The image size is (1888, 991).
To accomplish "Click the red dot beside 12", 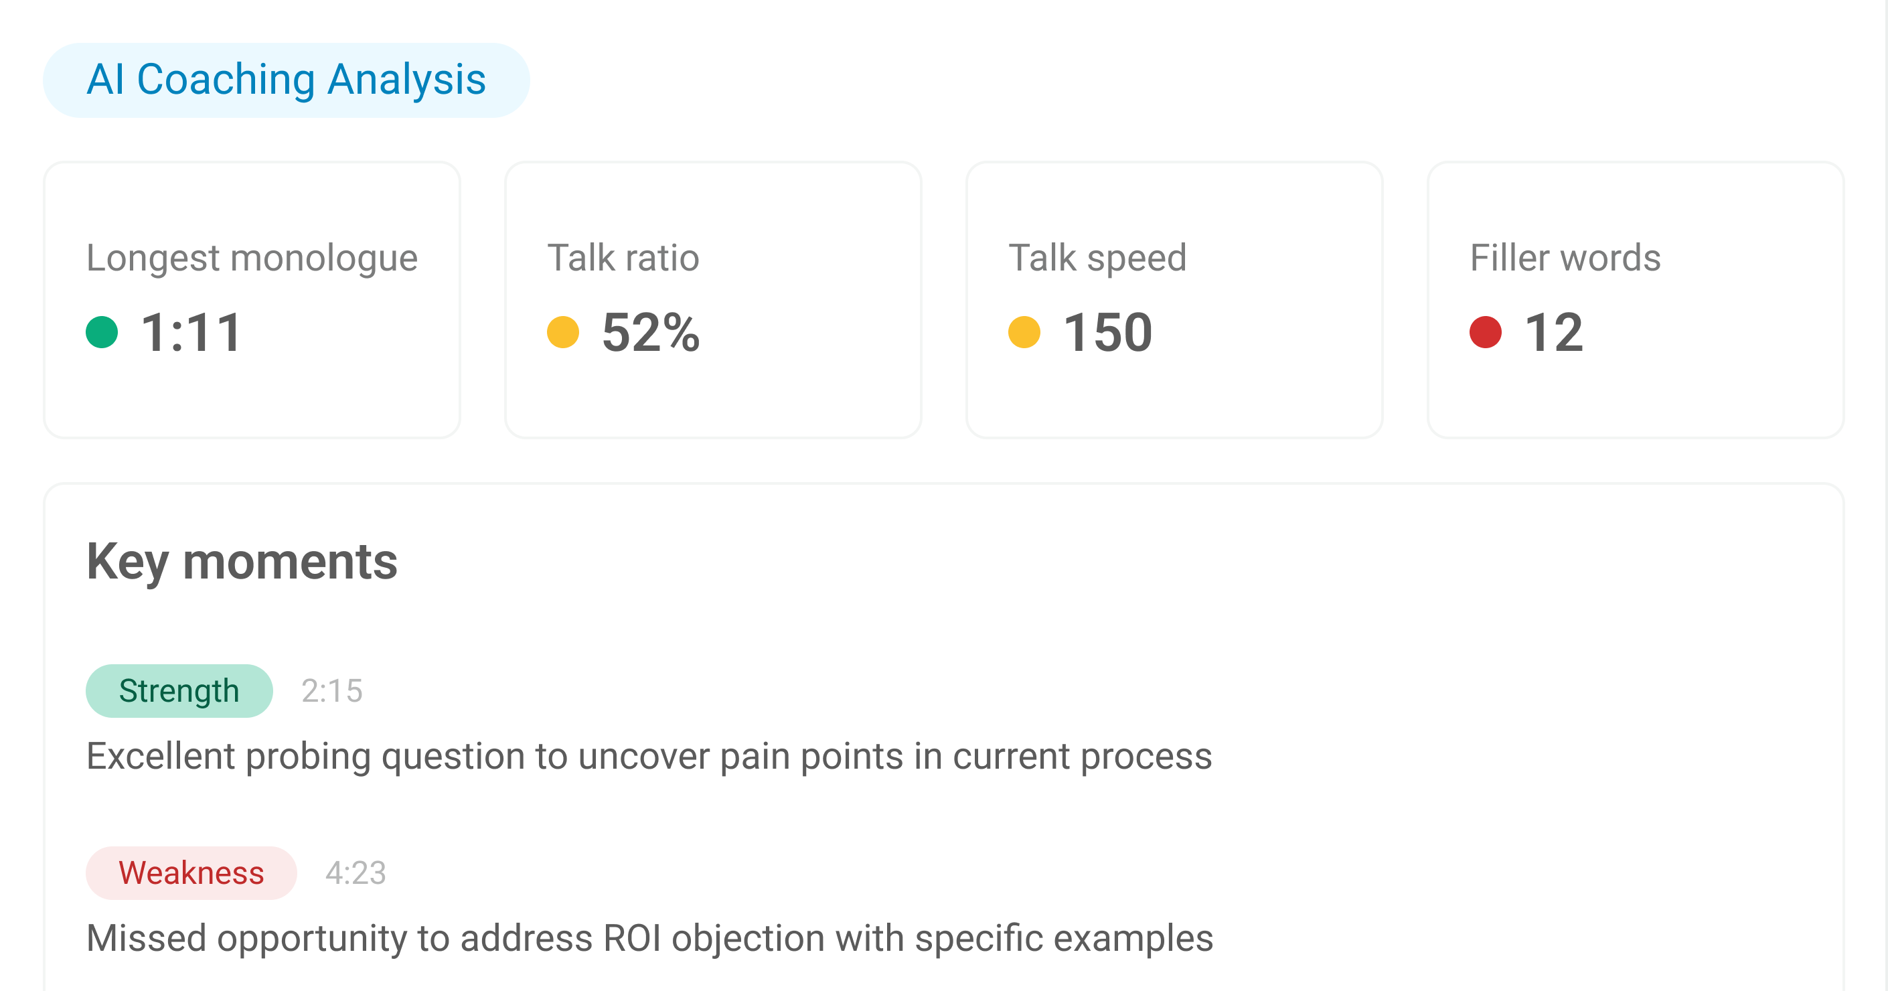I will click(x=1485, y=332).
